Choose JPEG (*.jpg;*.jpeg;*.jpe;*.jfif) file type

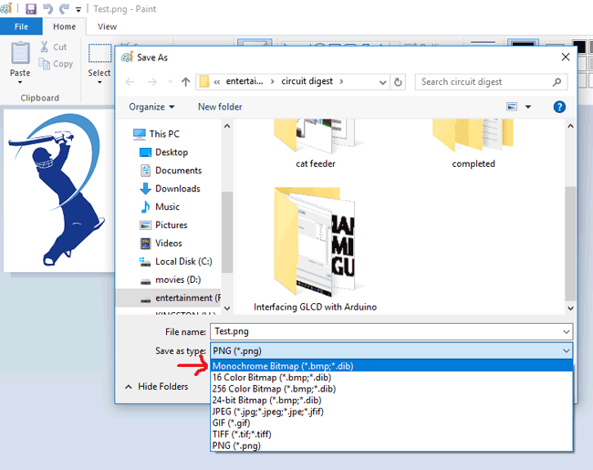391,412
